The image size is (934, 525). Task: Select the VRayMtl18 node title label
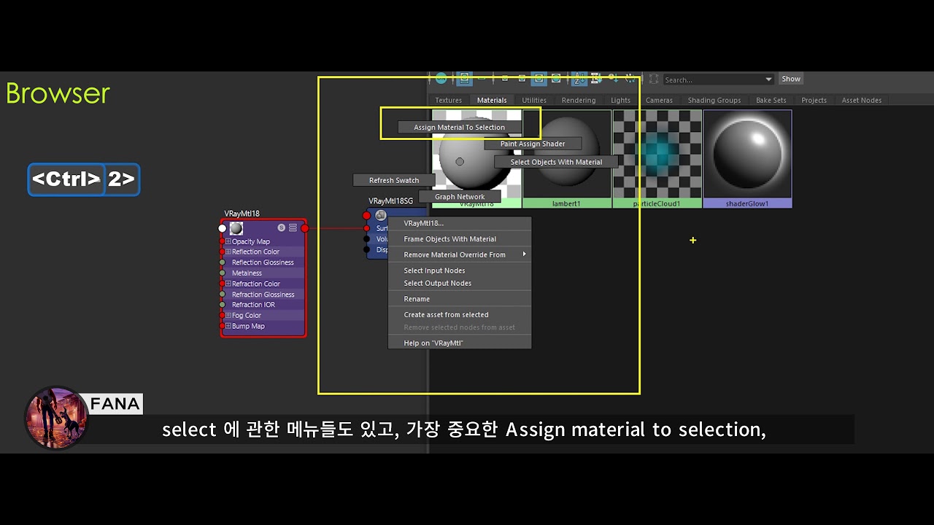pyautogui.click(x=242, y=214)
